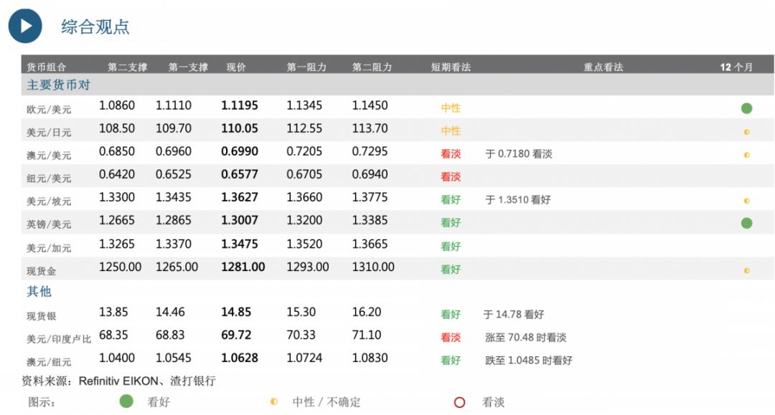The image size is (775, 415).
Task: Toggle the 看好 rating on the 现货银 row
Action: pos(451,313)
